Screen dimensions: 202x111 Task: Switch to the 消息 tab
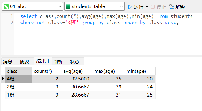point(9,61)
